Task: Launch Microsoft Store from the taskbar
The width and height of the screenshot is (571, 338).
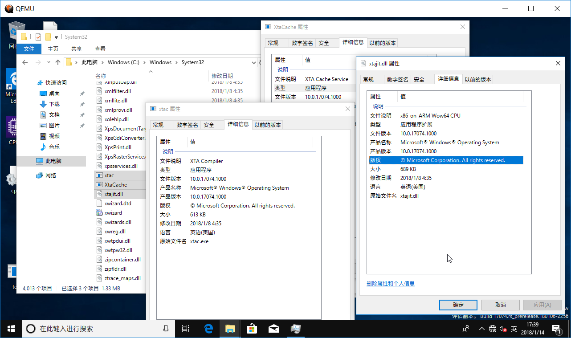Action: pyautogui.click(x=252, y=328)
